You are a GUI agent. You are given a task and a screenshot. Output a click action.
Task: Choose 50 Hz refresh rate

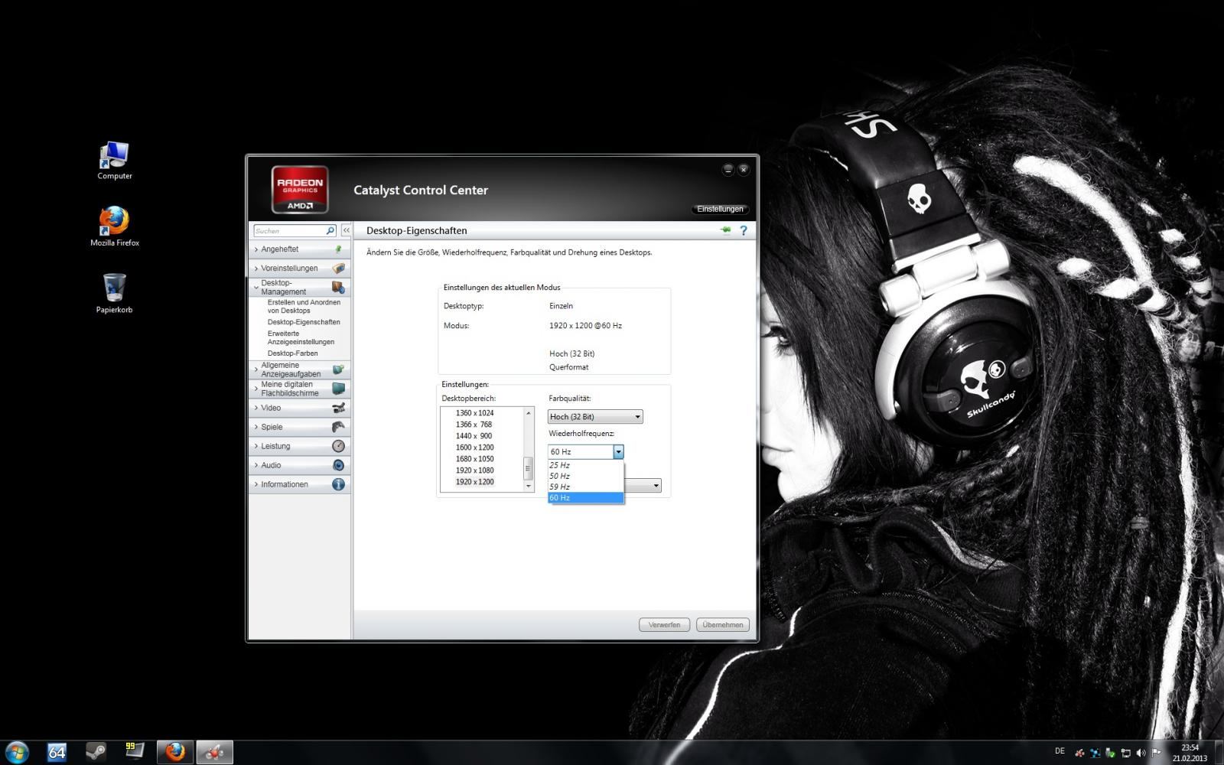pos(586,476)
